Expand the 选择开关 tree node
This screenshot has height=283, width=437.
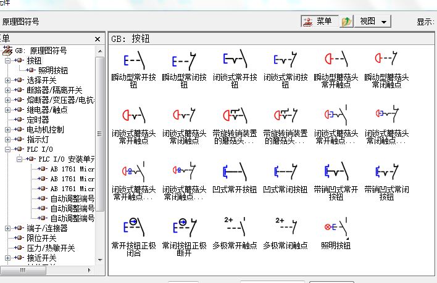[7, 80]
